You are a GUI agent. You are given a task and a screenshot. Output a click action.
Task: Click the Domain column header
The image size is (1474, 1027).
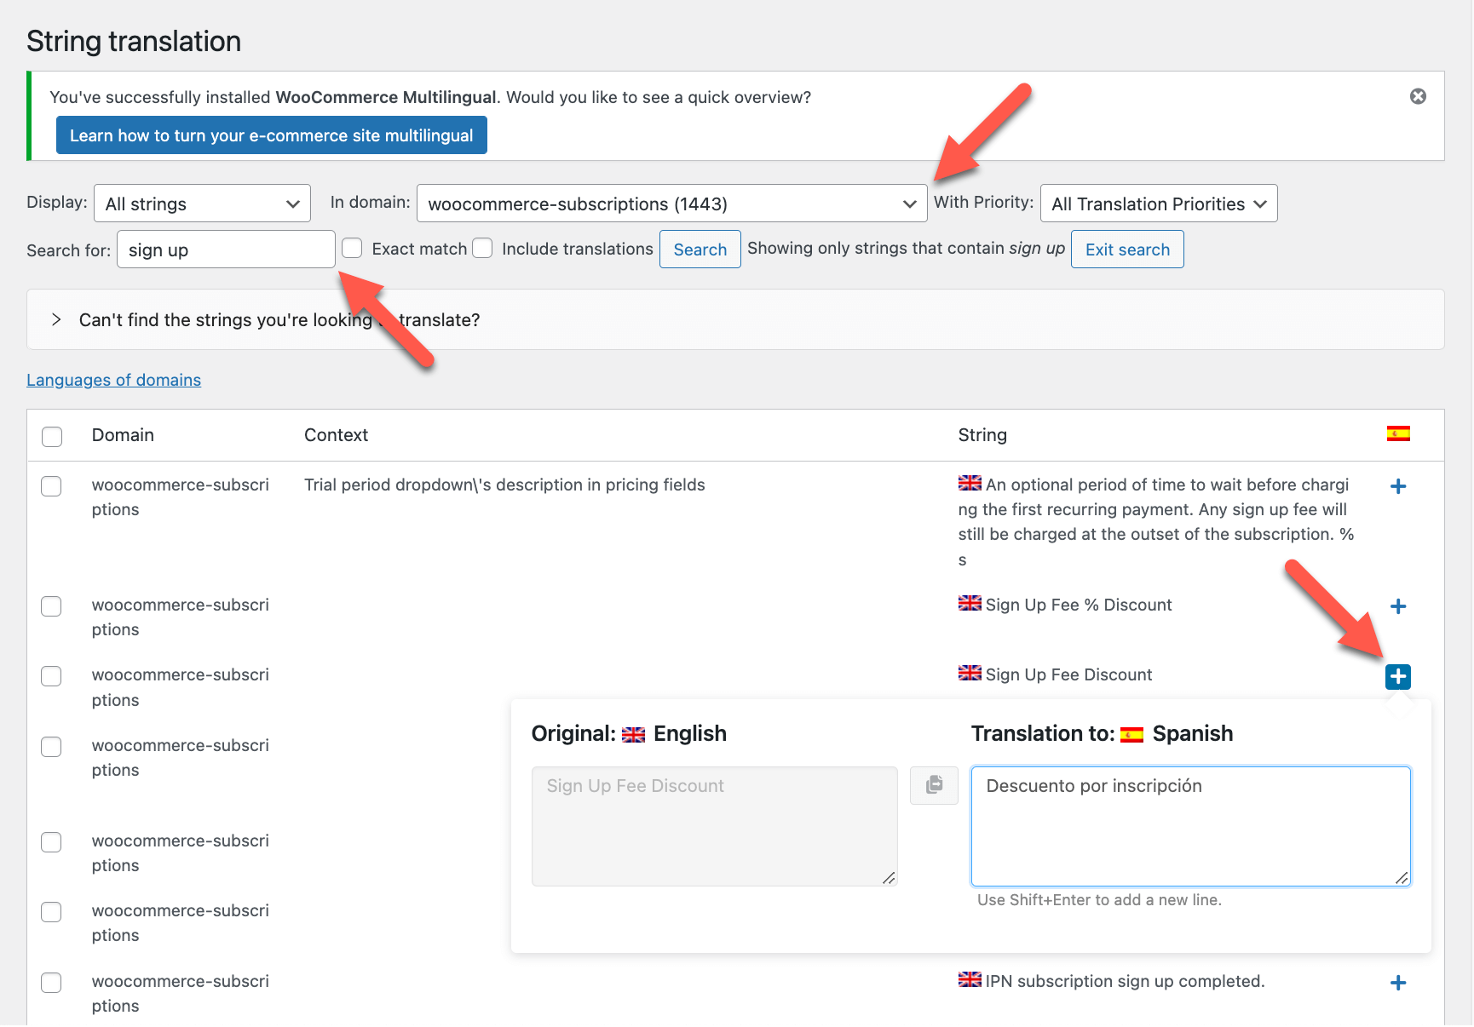[123, 435]
